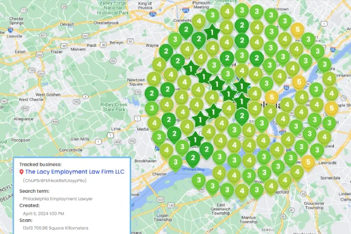351x234 pixels.
Task: Click westernmost rank 2 pin on grid
Action: pyautogui.click(x=151, y=94)
